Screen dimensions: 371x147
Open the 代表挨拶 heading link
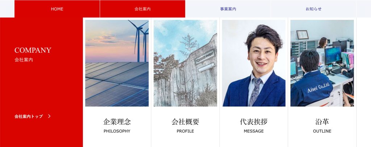[x=254, y=122]
